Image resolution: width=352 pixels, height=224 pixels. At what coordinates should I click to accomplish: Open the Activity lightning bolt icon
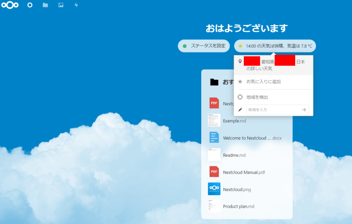pyautogui.click(x=76, y=5)
